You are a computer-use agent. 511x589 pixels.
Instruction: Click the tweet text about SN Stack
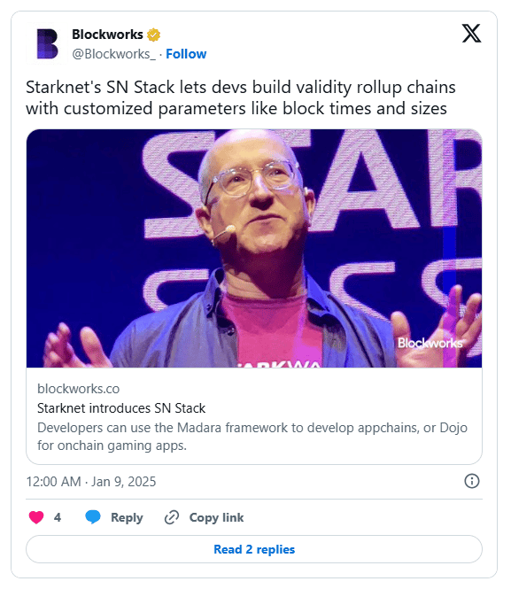click(241, 97)
